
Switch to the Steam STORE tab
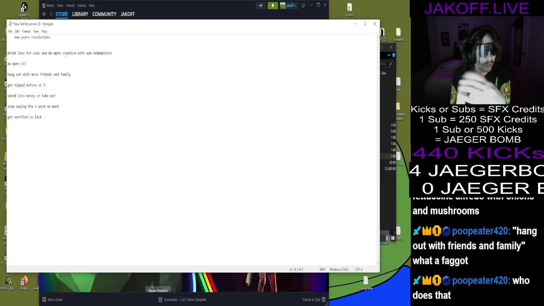62,14
